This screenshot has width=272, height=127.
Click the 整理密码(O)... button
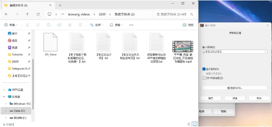point(235,88)
